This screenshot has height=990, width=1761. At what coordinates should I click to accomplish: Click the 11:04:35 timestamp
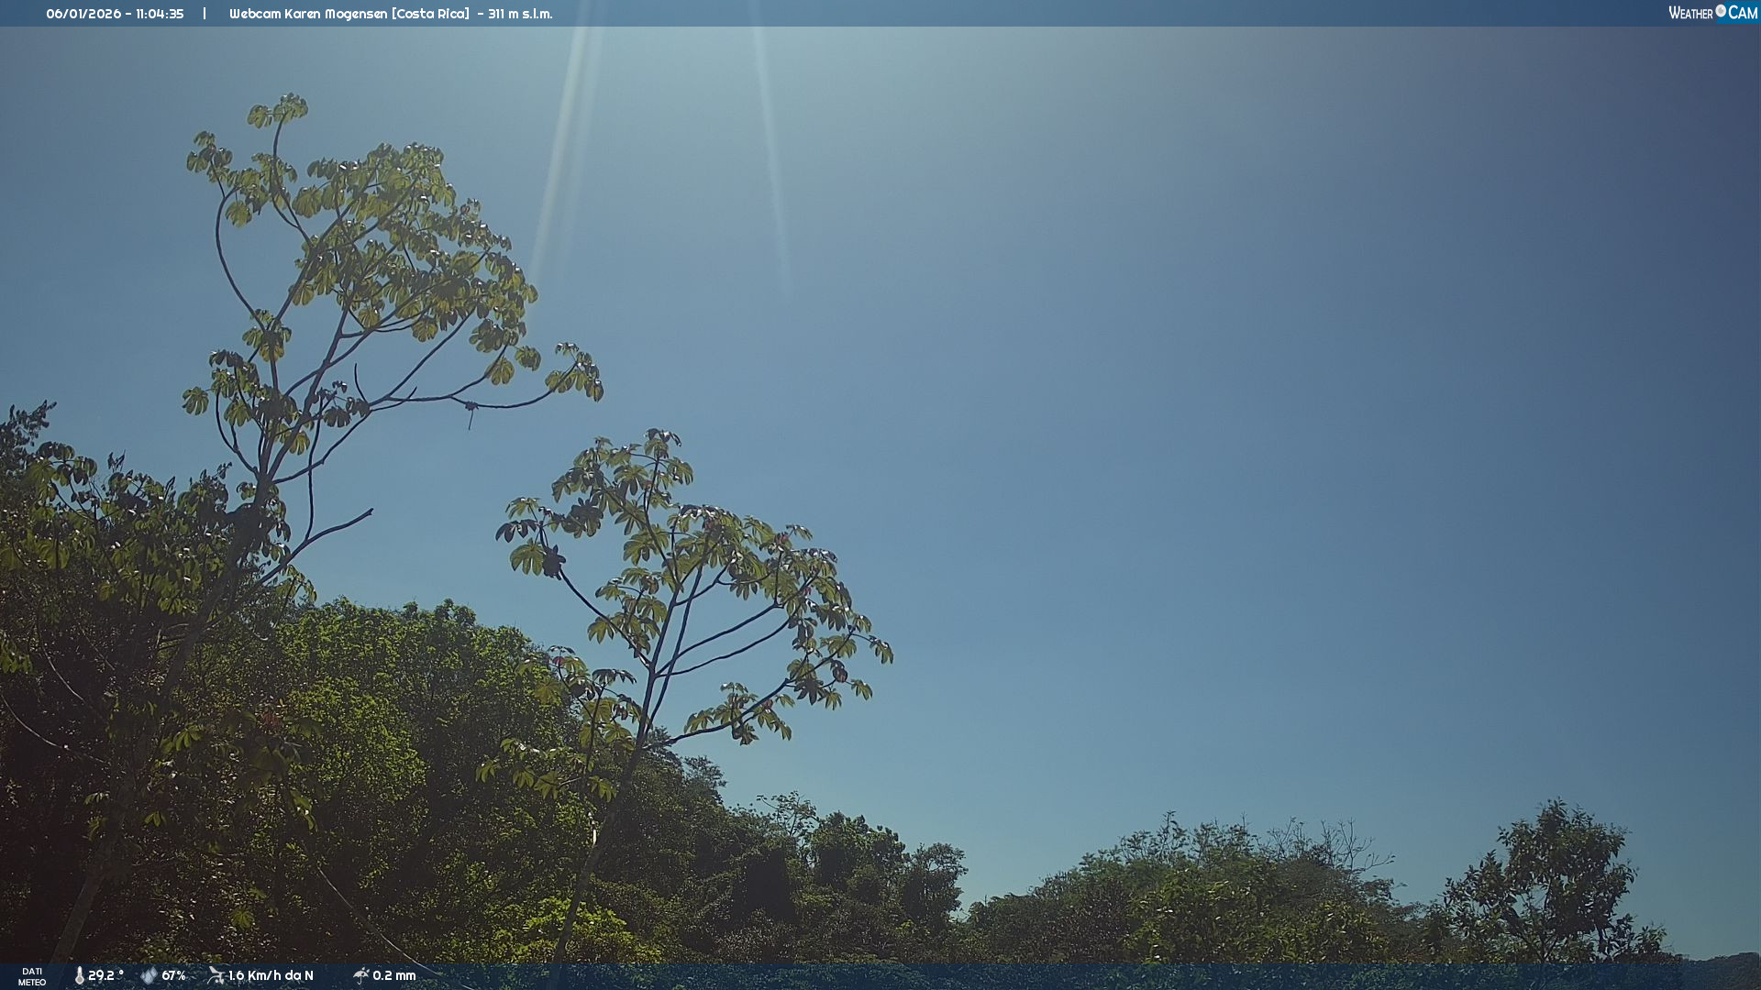pyautogui.click(x=160, y=14)
